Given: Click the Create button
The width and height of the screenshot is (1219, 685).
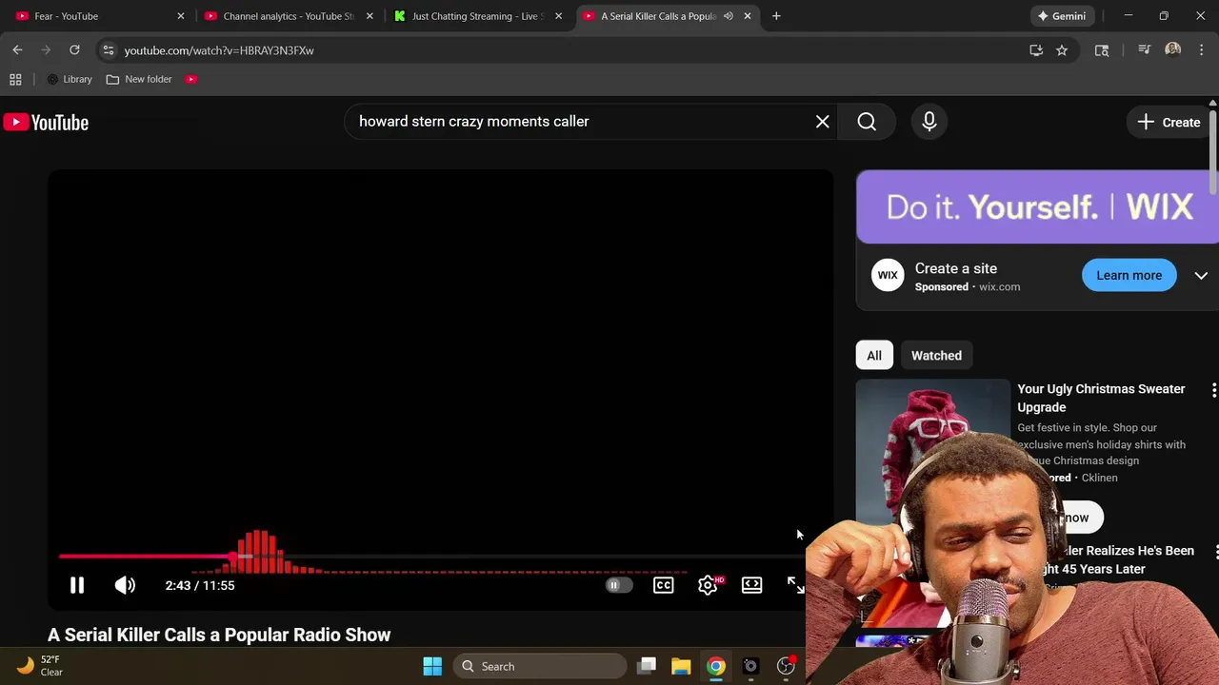Looking at the screenshot, I should click(1169, 122).
